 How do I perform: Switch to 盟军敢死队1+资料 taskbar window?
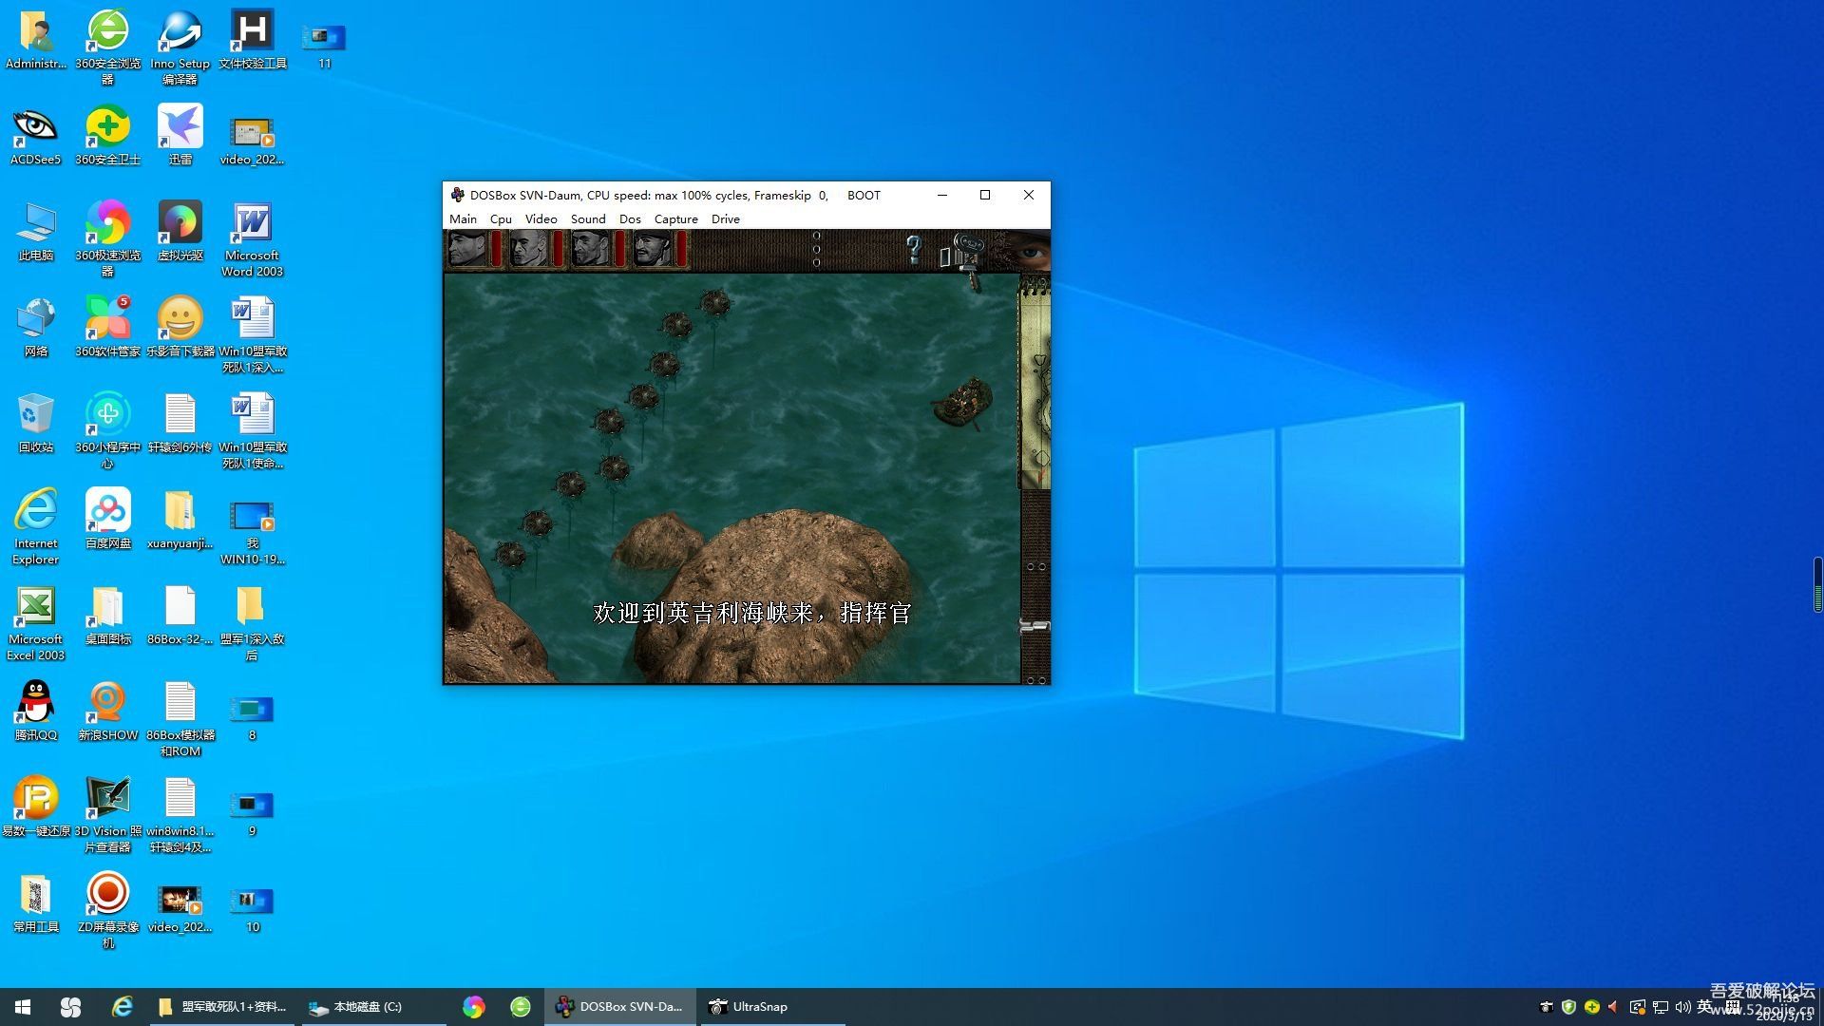[x=223, y=1007]
